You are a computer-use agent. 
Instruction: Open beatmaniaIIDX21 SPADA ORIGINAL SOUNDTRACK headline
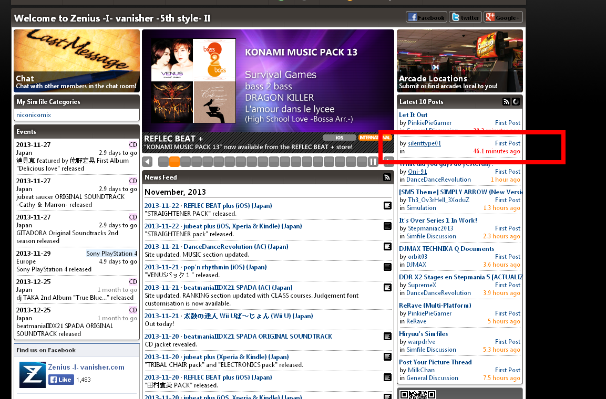[238, 337]
